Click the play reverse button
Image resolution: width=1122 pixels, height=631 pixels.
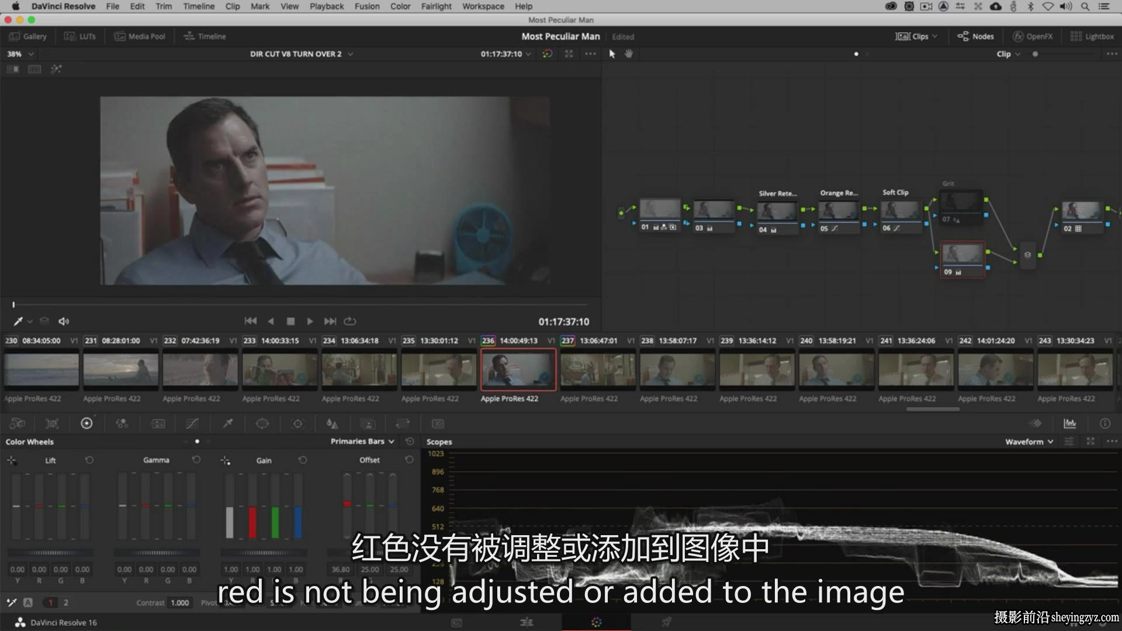point(271,321)
